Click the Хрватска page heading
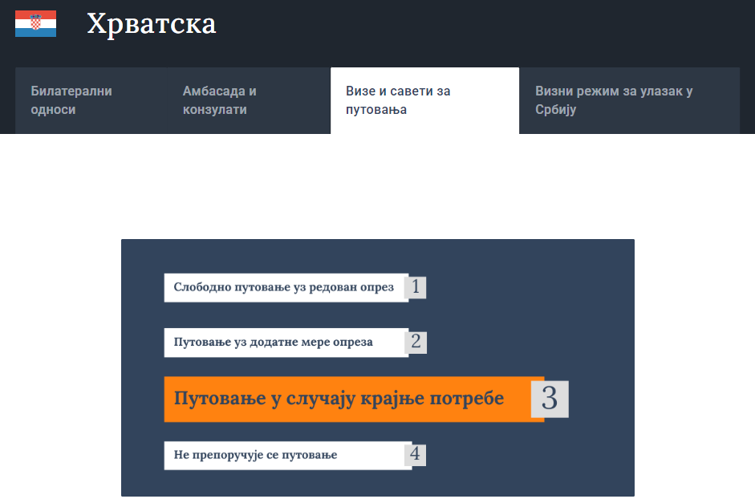The width and height of the screenshot is (755, 503). pos(152,24)
